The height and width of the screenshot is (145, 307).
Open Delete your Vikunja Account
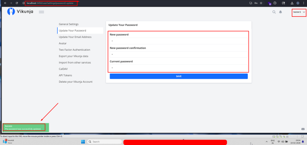[x=76, y=82]
